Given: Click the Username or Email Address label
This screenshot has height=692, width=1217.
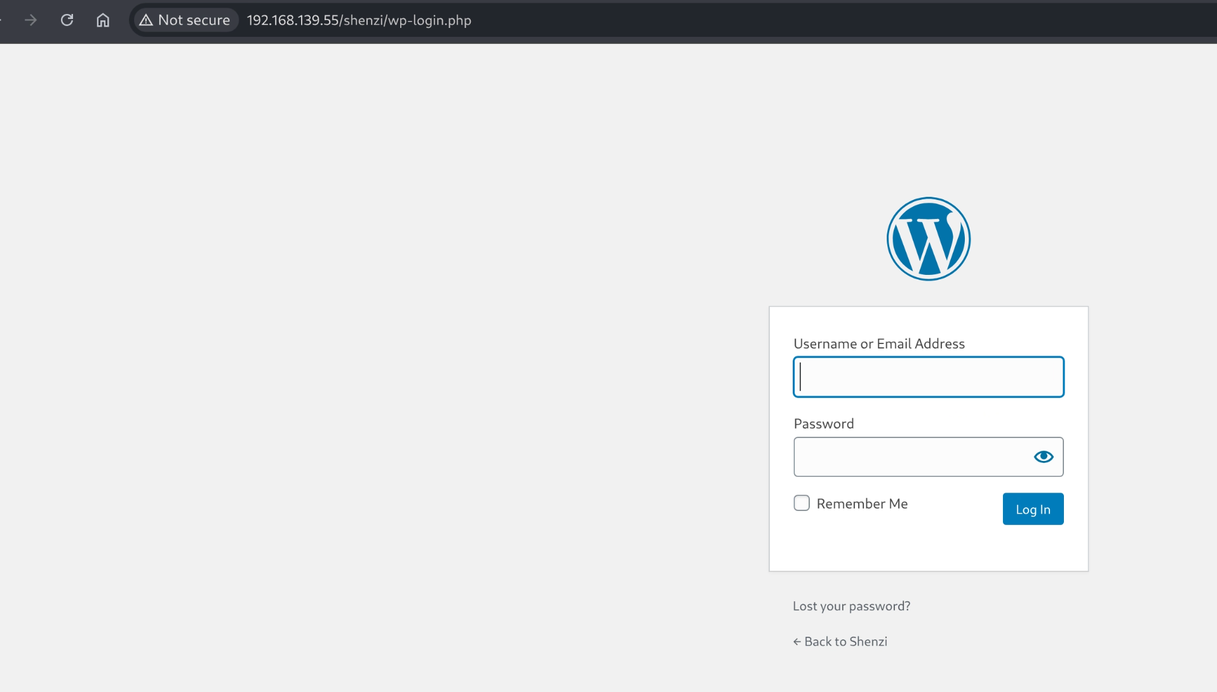Looking at the screenshot, I should tap(878, 343).
